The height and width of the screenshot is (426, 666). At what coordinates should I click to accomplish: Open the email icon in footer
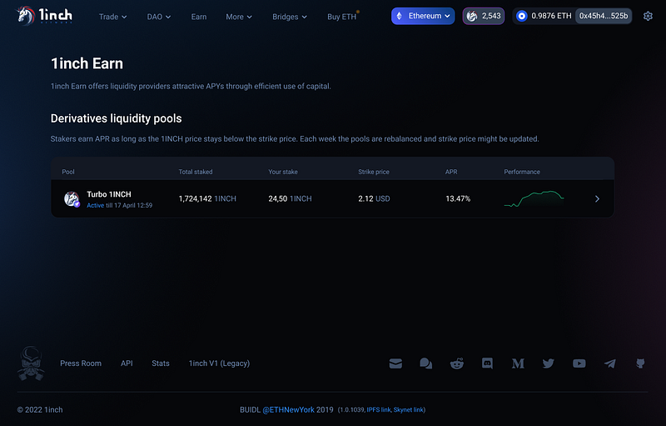(x=395, y=363)
